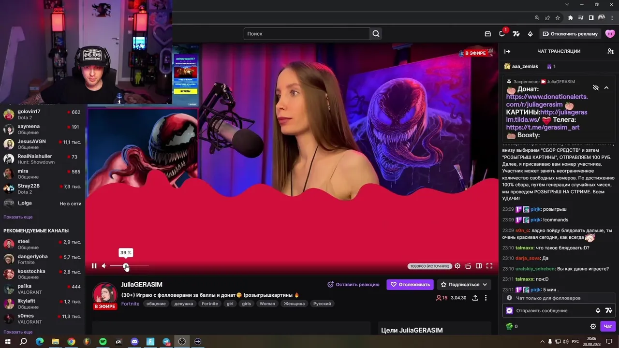This screenshot has width=619, height=348.
Task: Expand followed channels with Показать еще
Action: click(18, 217)
